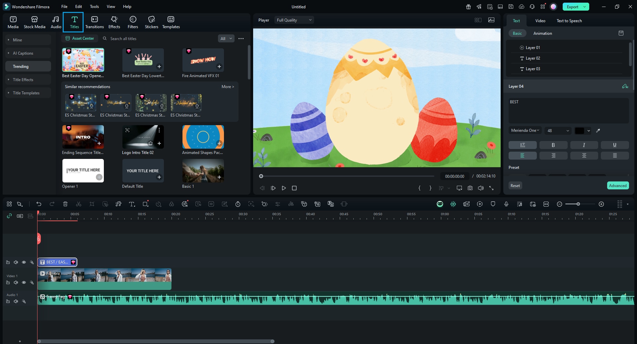Open the File menu
The width and height of the screenshot is (637, 344).
(64, 7)
